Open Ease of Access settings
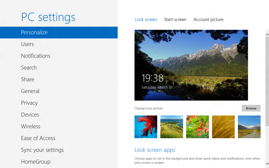The height and width of the screenshot is (168, 269). (x=38, y=138)
